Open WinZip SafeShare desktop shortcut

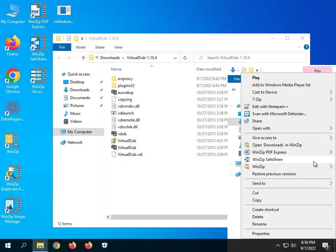[38, 48]
